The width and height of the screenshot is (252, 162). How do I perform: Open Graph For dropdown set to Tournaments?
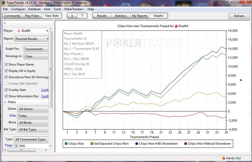point(36,49)
